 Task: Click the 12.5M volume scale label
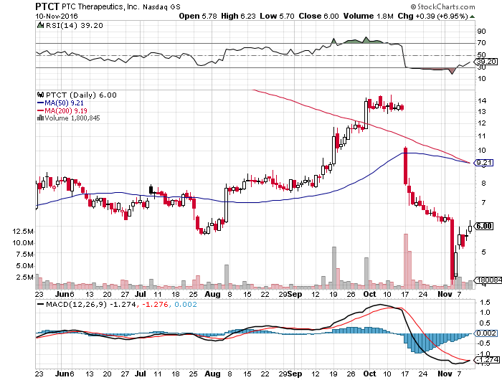pos(23,231)
